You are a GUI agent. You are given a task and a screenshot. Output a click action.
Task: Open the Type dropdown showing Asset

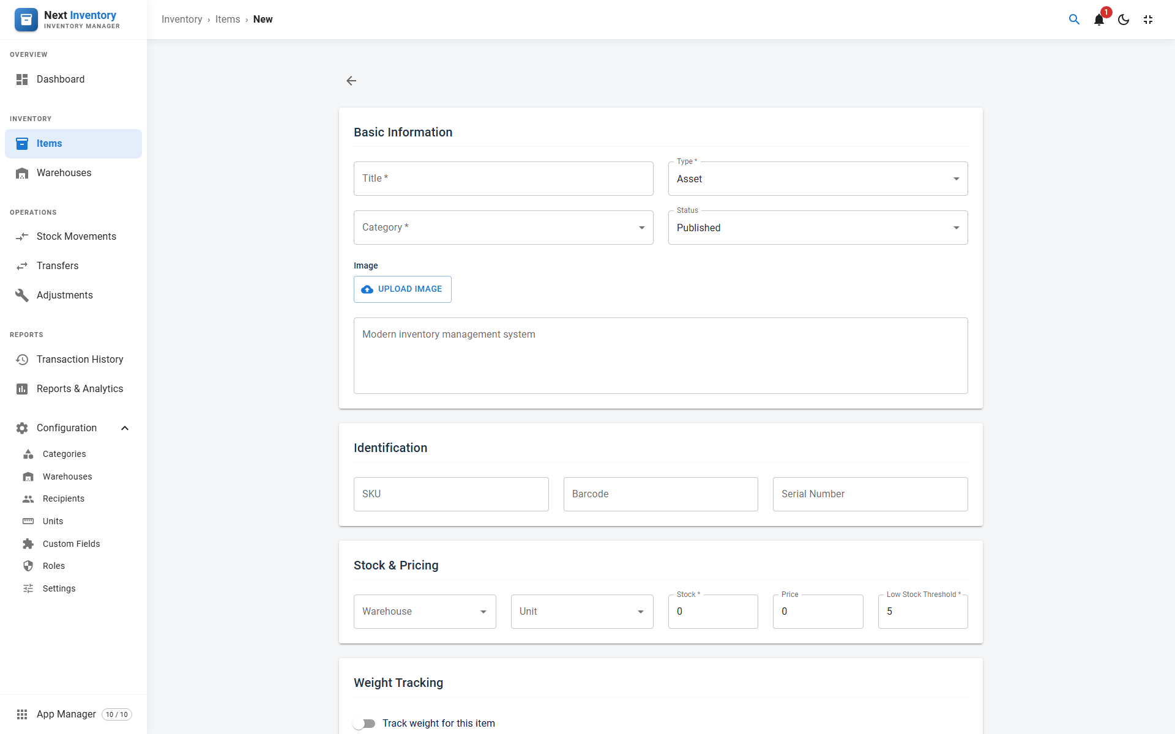click(x=818, y=179)
